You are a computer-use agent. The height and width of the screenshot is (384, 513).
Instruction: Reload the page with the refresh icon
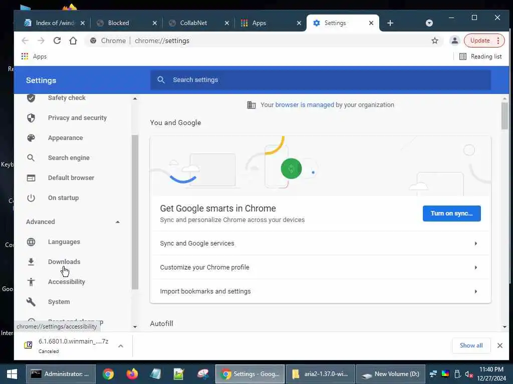[x=57, y=40]
